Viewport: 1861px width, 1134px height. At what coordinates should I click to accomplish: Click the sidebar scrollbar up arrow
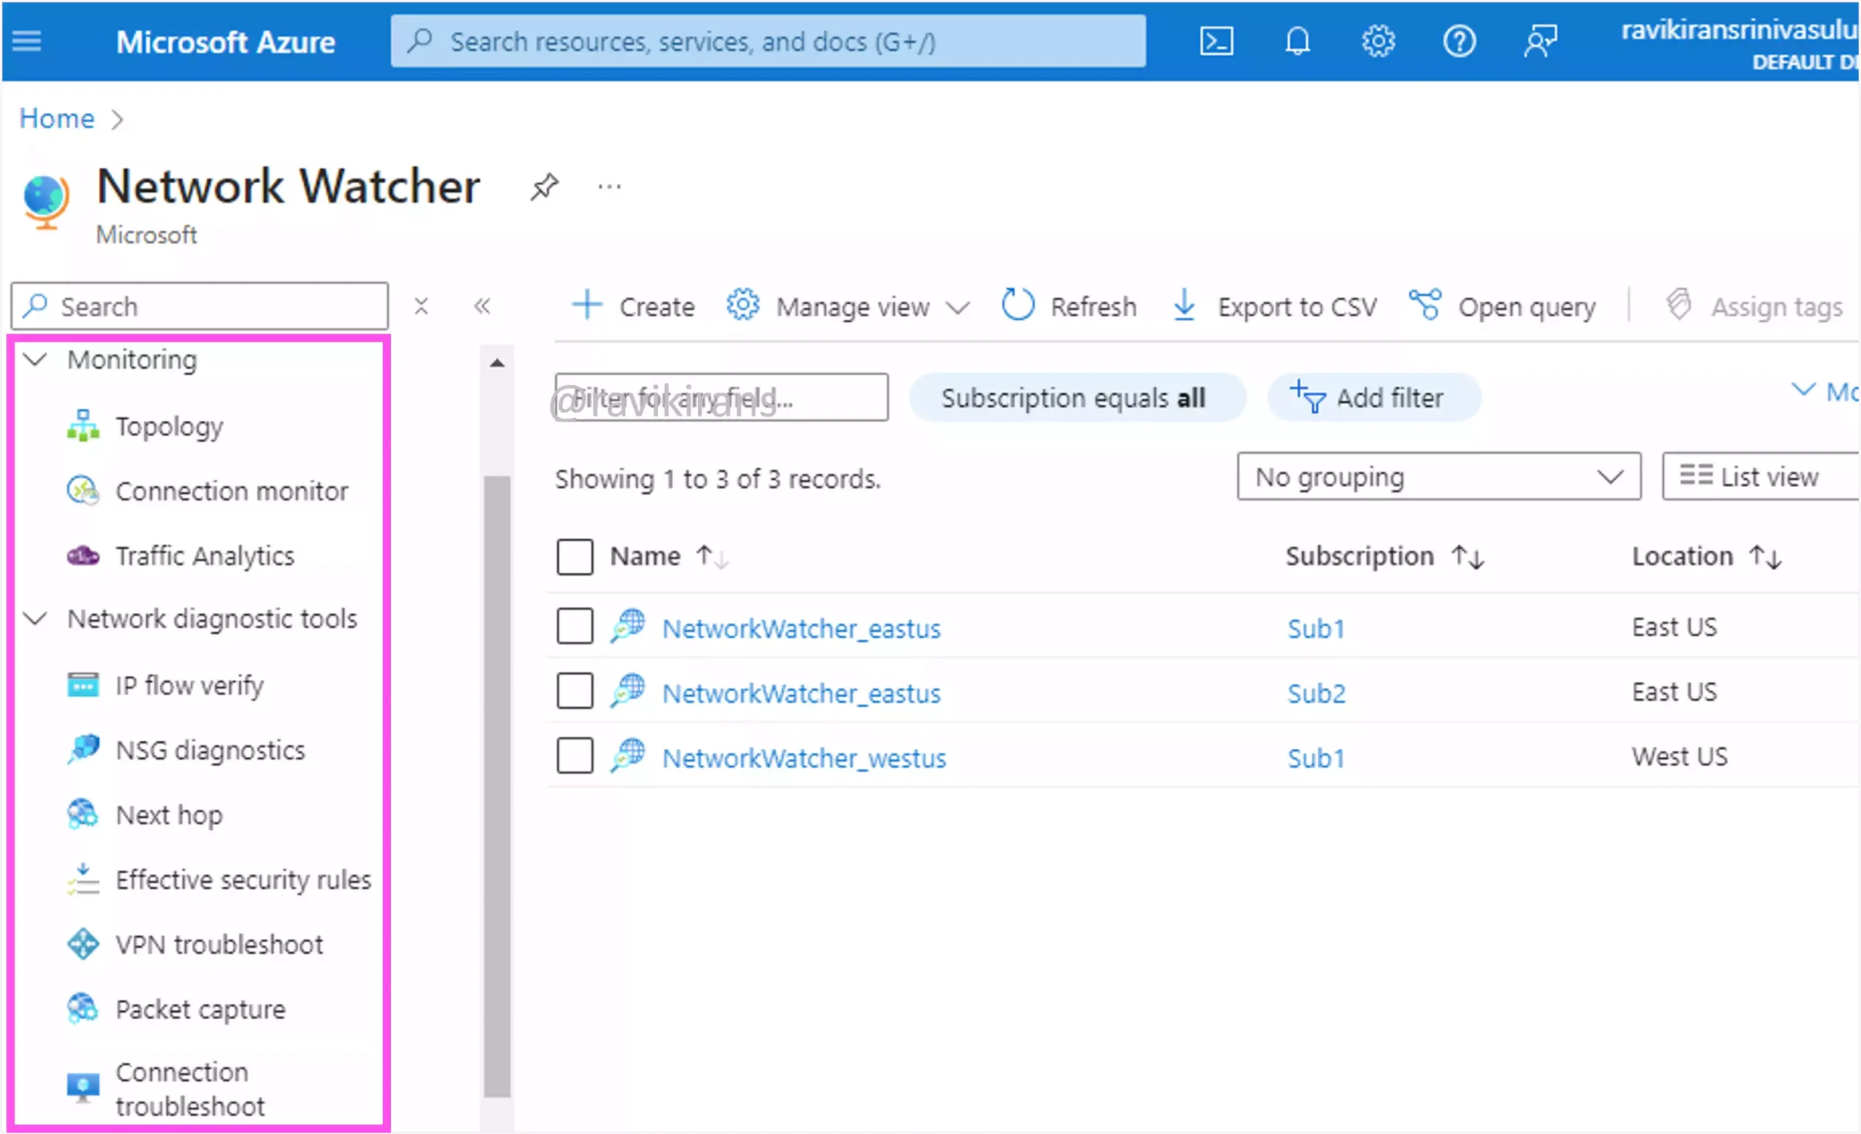[497, 363]
